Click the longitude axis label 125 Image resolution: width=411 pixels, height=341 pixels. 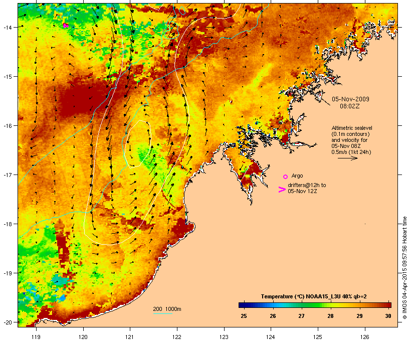point(318,337)
